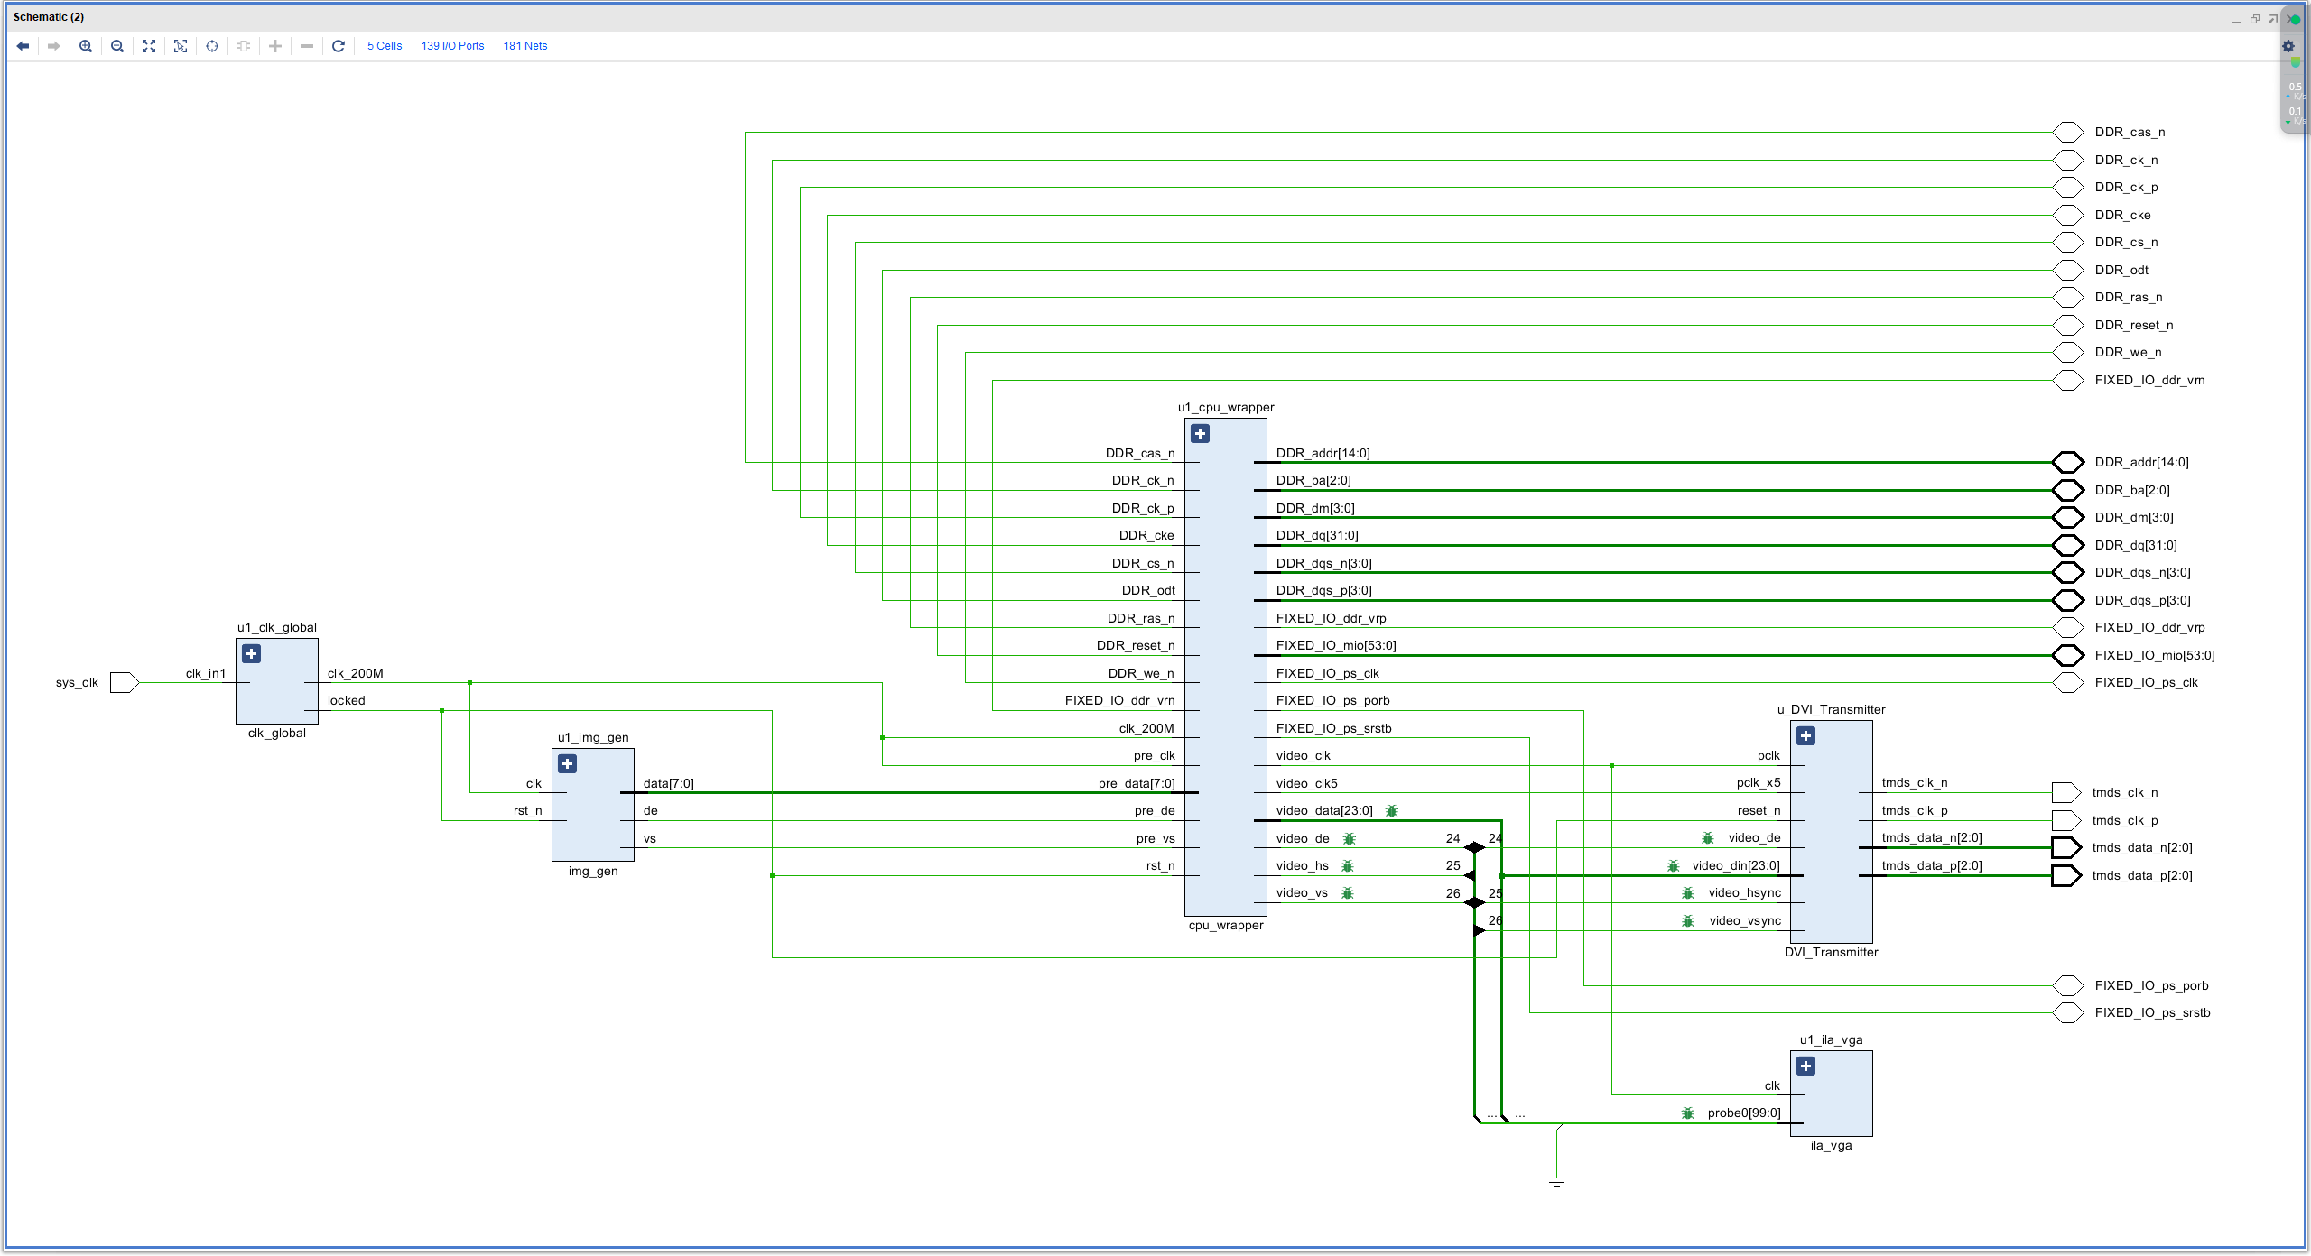Click the pclk_x5 pin on DVI_Transmitter
Image resolution: width=2311 pixels, height=1256 pixels.
1759,782
